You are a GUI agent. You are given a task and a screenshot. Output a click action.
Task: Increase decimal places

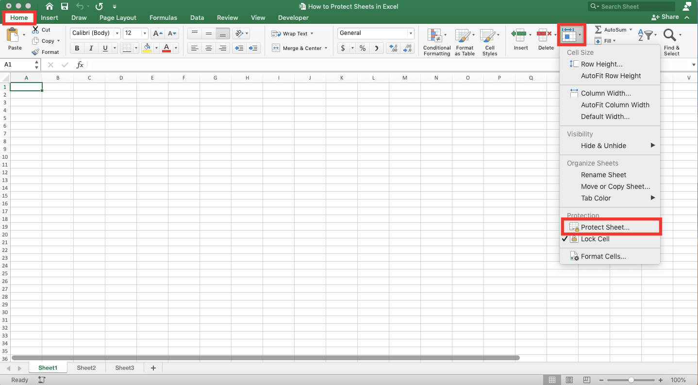(x=394, y=48)
